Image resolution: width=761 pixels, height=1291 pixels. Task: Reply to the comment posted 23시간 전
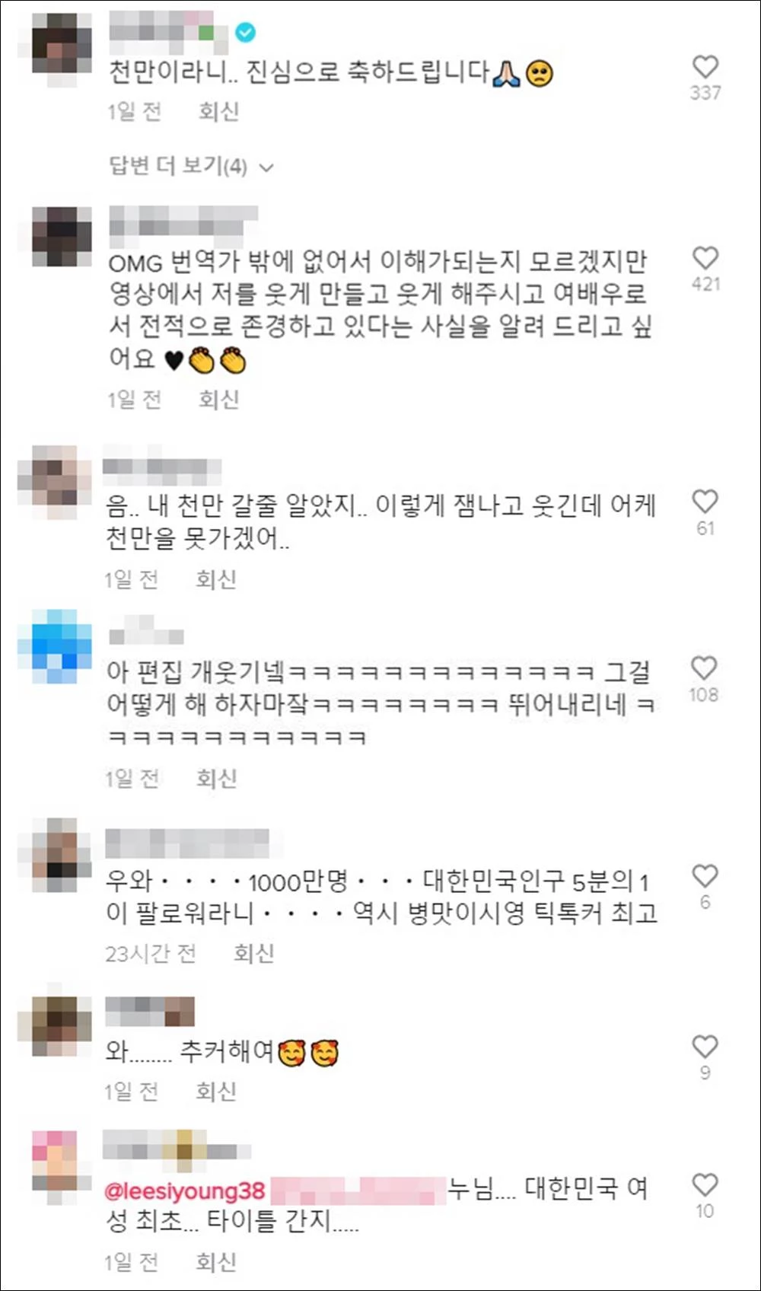(253, 953)
